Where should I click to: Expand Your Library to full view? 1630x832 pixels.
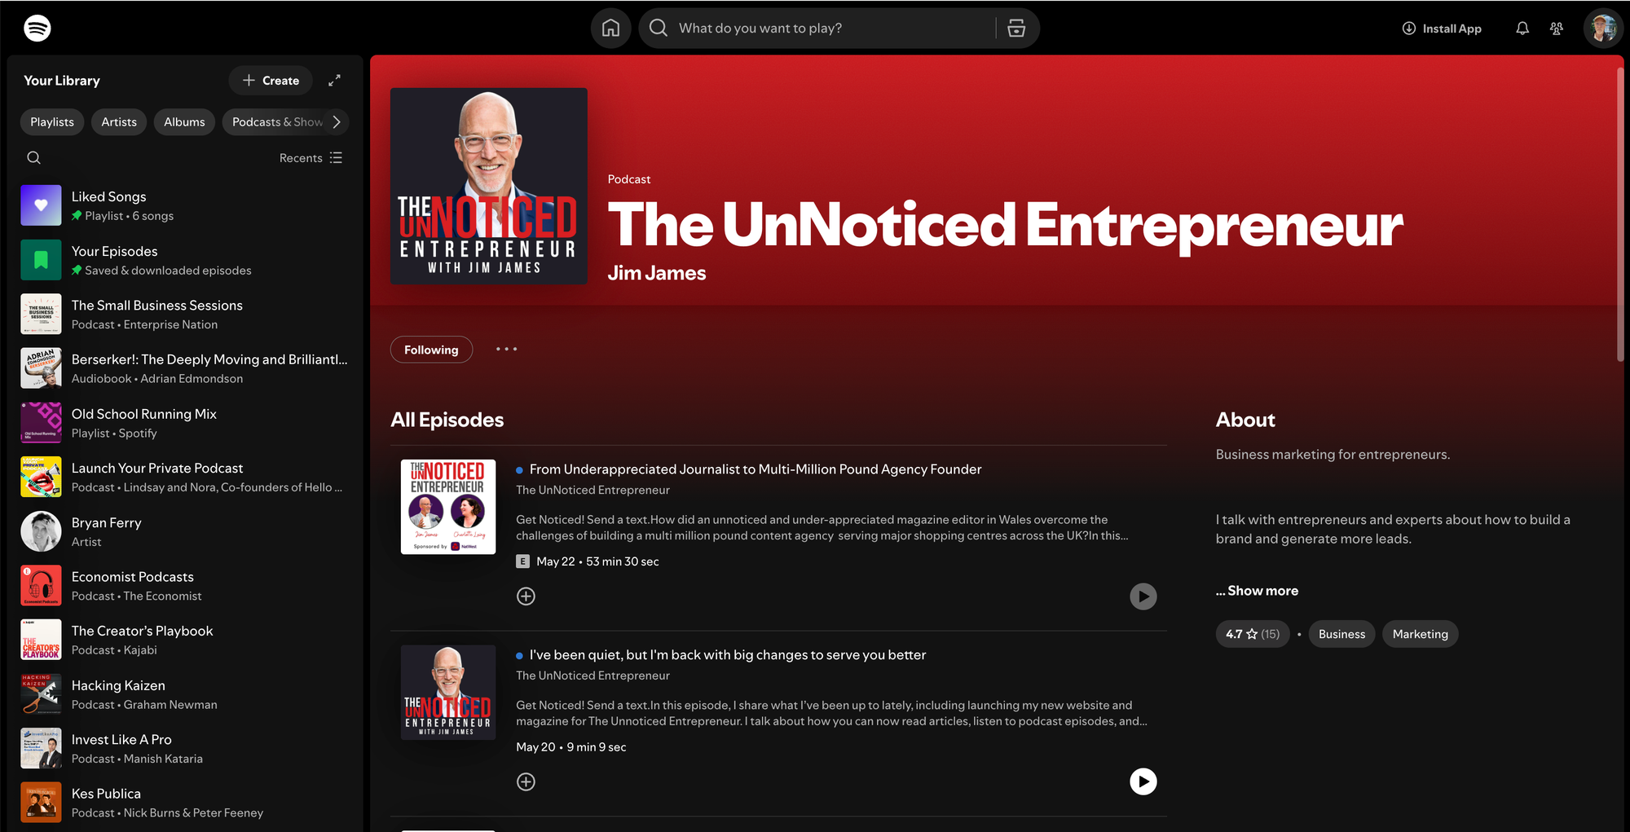(334, 81)
